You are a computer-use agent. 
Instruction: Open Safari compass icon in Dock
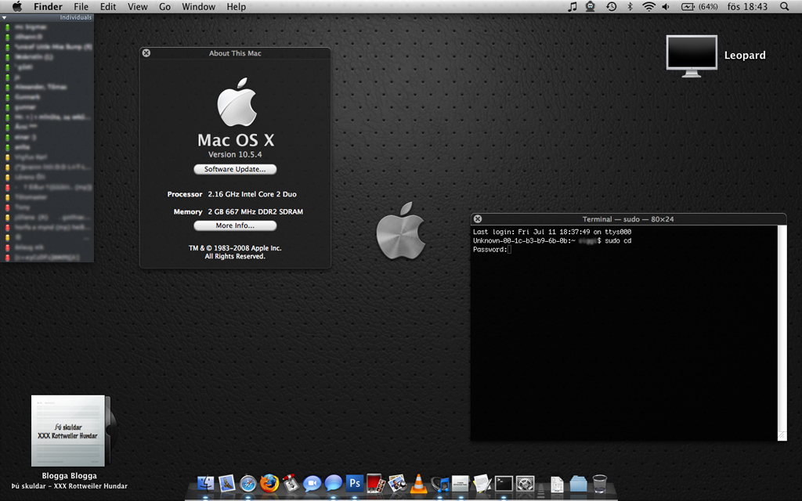point(248,483)
